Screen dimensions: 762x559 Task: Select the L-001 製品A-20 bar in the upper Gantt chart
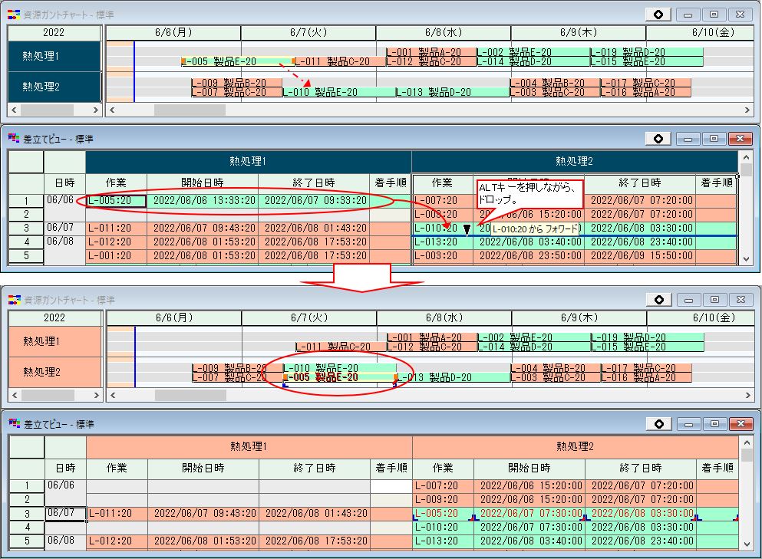tap(430, 52)
